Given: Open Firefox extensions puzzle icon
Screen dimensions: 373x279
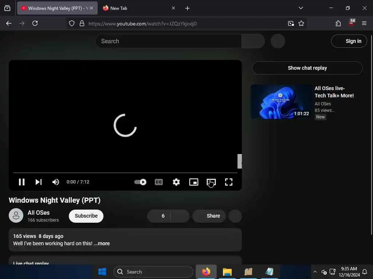Looking at the screenshot, I should point(338,23).
